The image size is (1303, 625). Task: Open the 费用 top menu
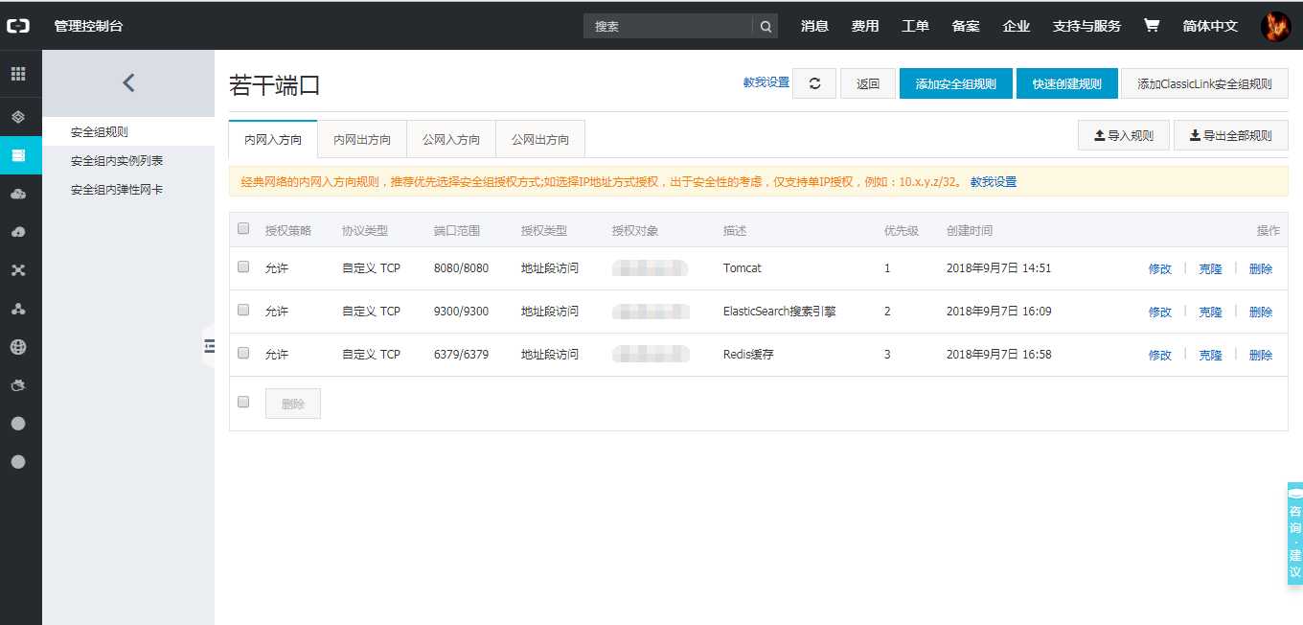[865, 26]
